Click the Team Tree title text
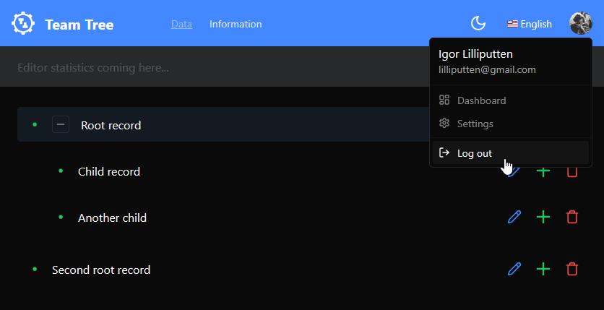Viewport: 604px width, 310px height. tap(79, 25)
